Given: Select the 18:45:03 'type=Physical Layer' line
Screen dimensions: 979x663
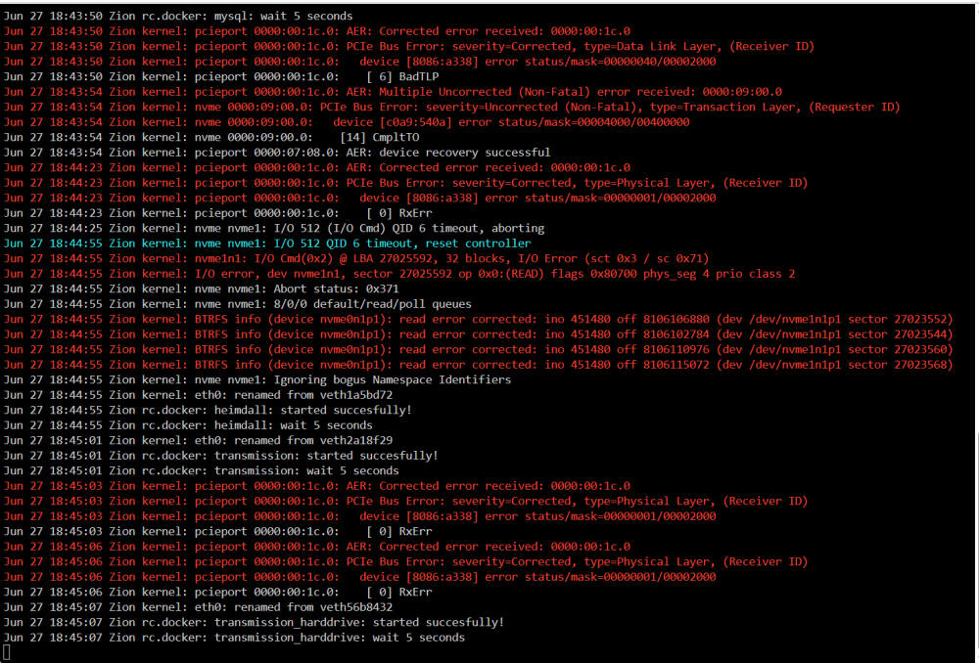Looking at the screenshot, I should [406, 502].
